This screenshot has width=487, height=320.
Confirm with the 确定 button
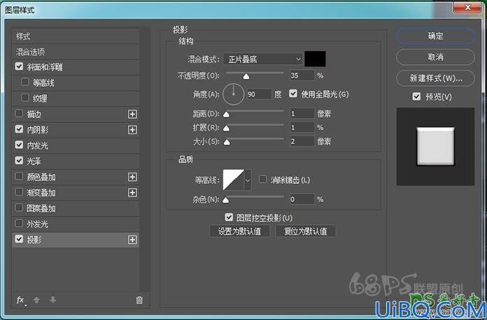[x=435, y=36]
